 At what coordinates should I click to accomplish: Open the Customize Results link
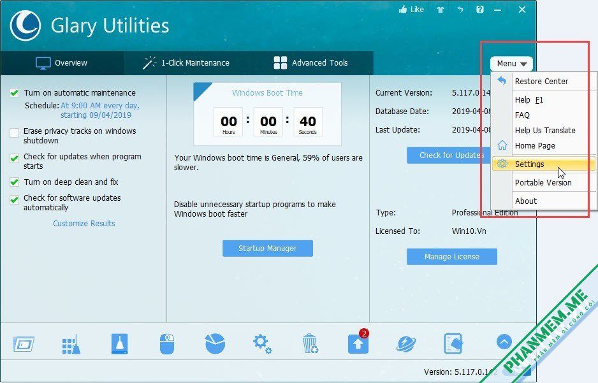tap(84, 223)
